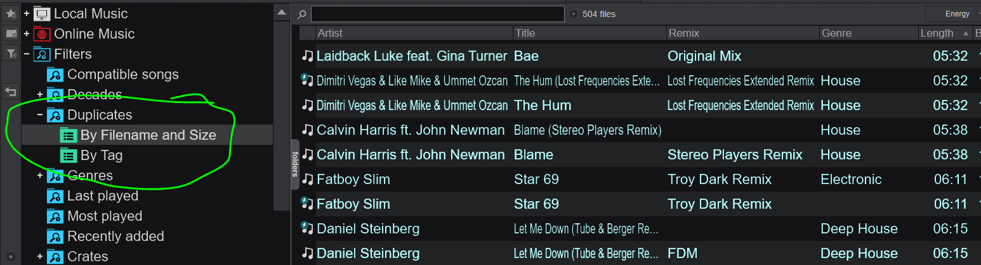Click the dot icon beside 504 files
The image size is (981, 265).
[x=574, y=14]
